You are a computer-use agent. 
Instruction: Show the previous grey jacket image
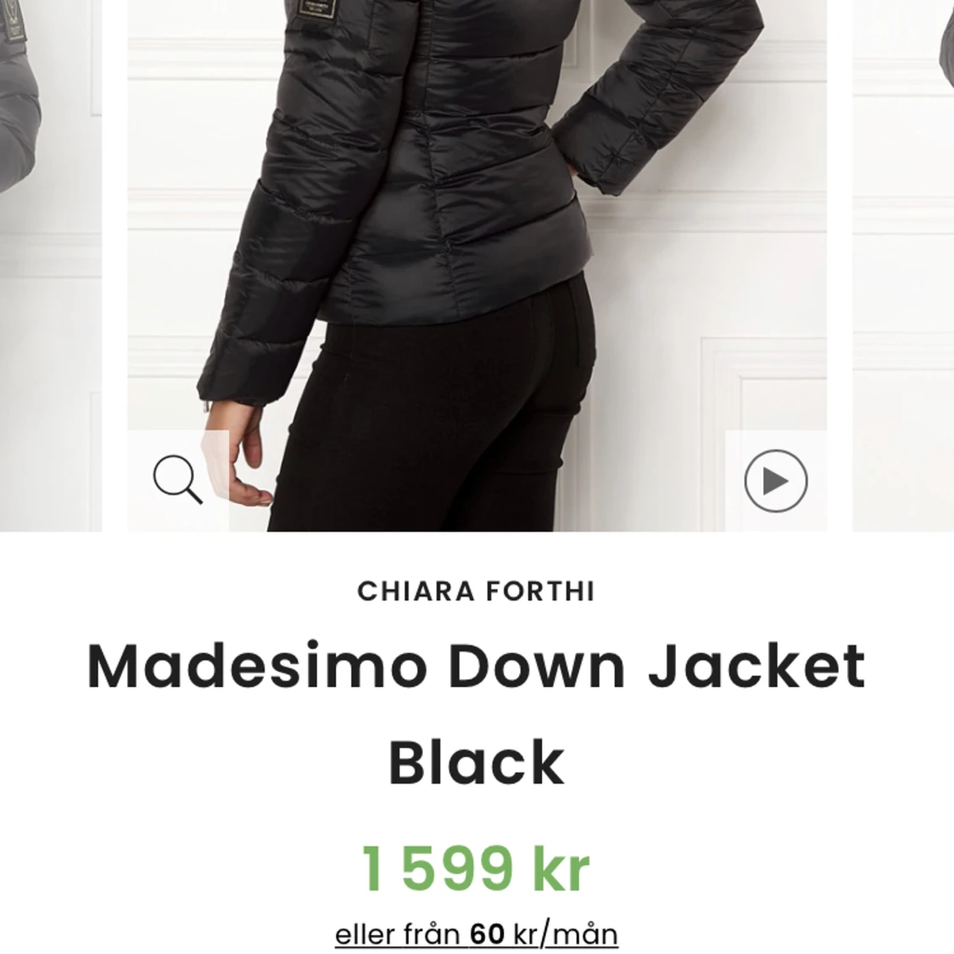point(51,265)
